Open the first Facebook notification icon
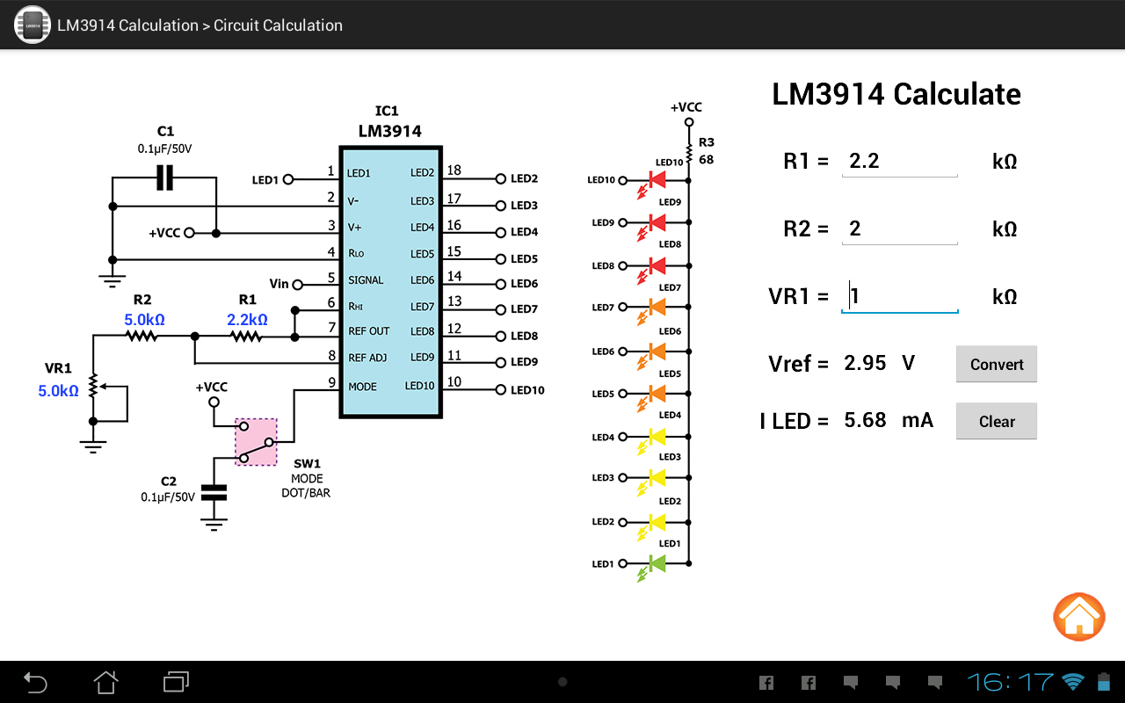Image resolution: width=1125 pixels, height=703 pixels. [x=766, y=681]
